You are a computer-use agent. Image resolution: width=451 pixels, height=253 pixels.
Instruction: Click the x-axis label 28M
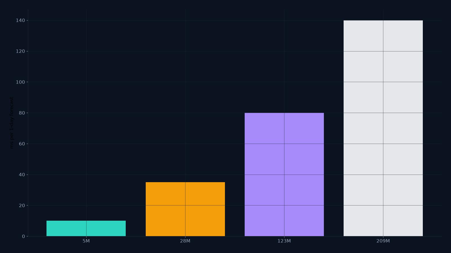[x=185, y=241]
